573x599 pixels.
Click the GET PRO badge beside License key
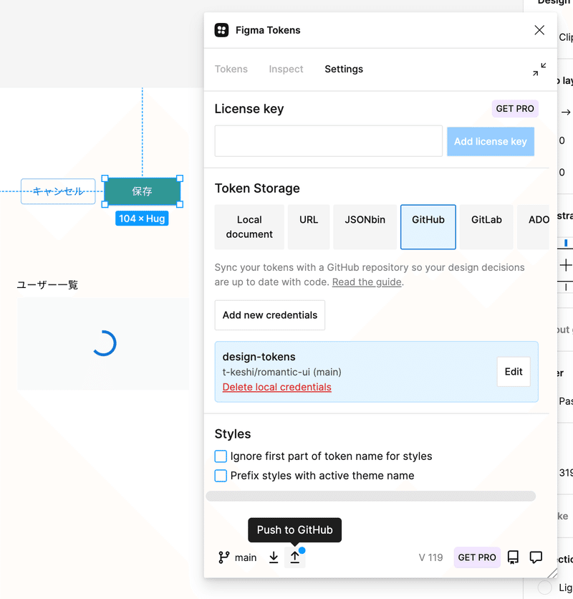[515, 108]
